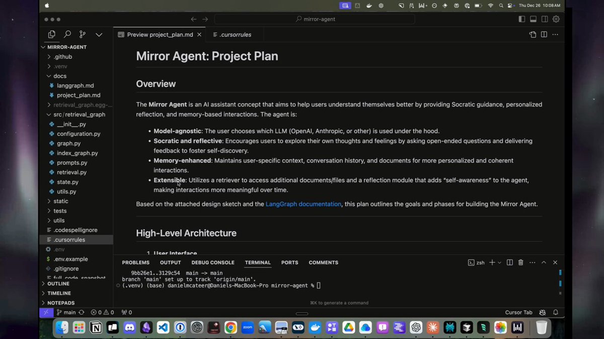Open the Source Control view icon
604x339 pixels.
[83, 35]
